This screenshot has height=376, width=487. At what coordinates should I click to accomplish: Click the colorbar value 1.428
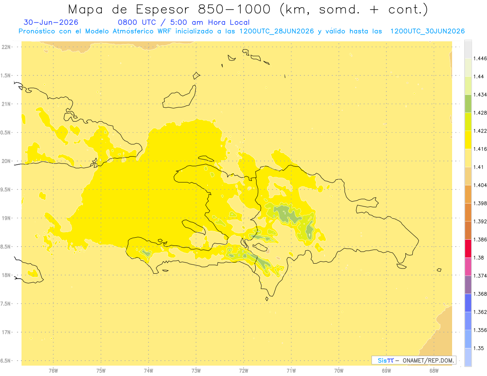click(x=481, y=113)
